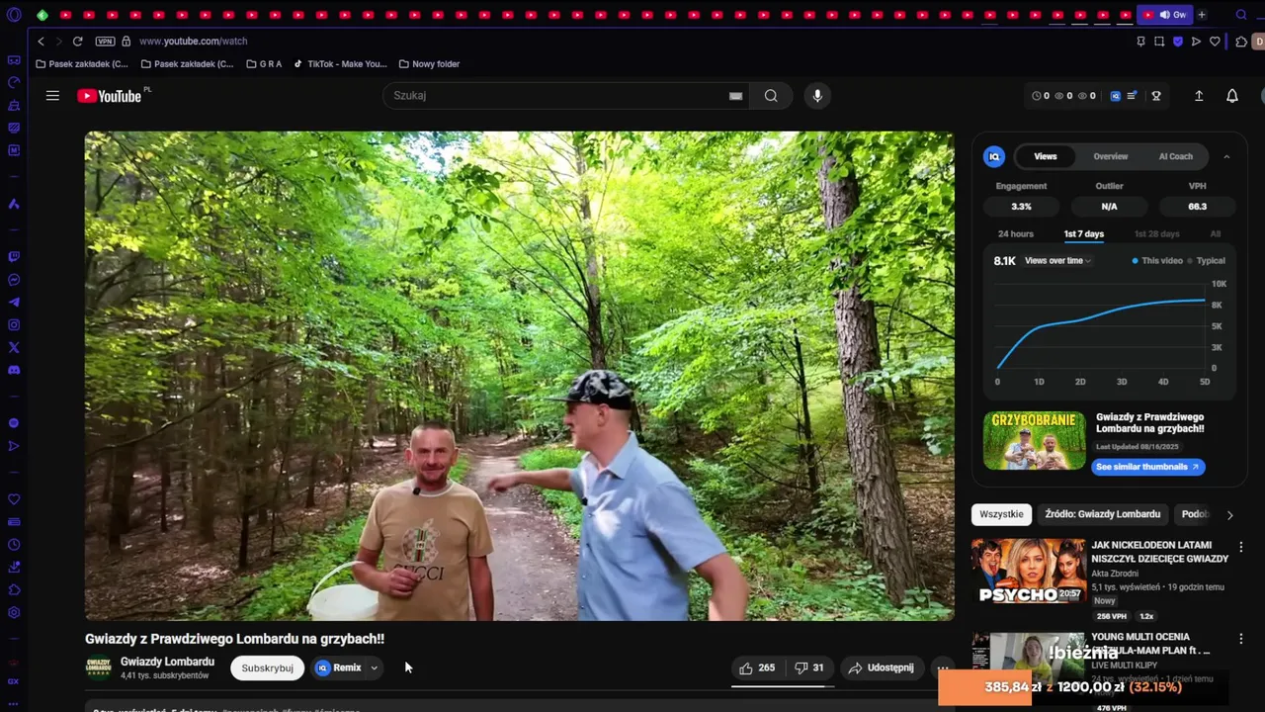Open the YouTube hamburger guide menu
The height and width of the screenshot is (712, 1265).
click(52, 96)
